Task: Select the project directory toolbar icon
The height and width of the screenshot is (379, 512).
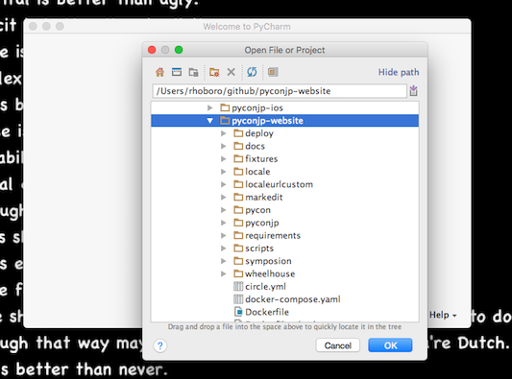Action: tap(194, 72)
